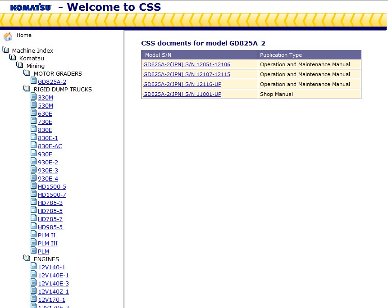Image resolution: width=388 pixels, height=308 pixels.
Task: Open the plain PLM link
Action: [44, 251]
